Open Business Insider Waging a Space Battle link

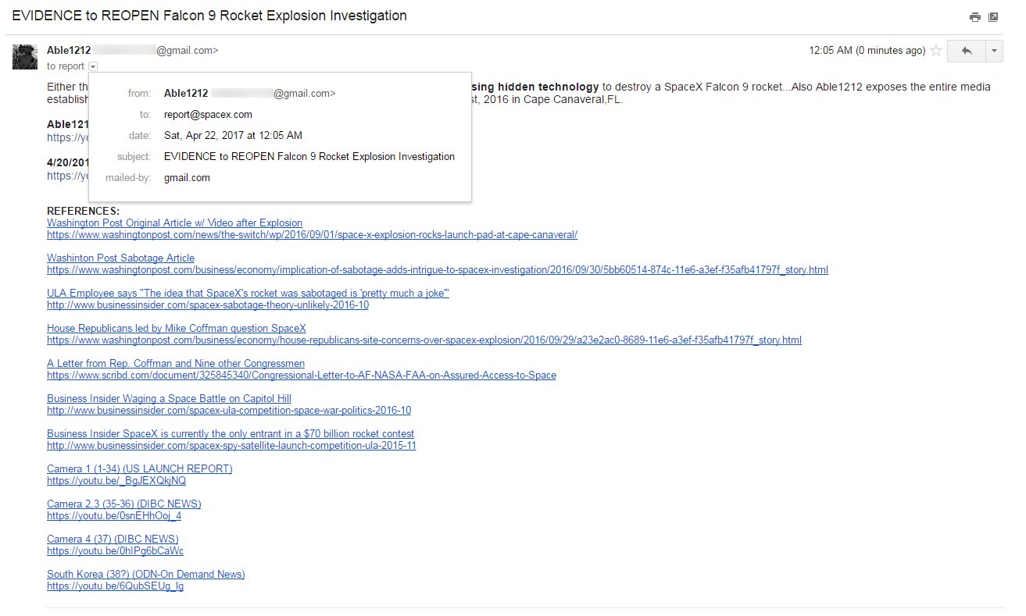pyautogui.click(x=169, y=399)
